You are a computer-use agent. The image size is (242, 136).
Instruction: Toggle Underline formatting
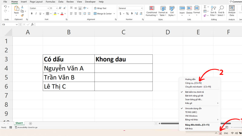(40, 14)
